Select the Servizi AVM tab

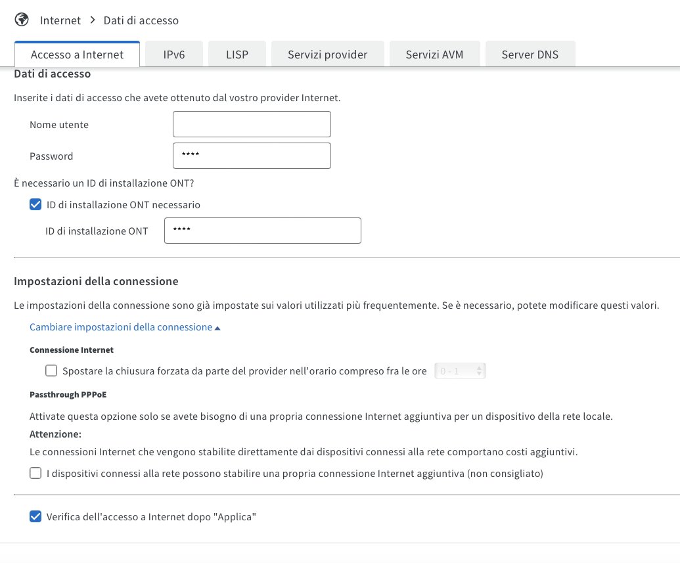[434, 55]
